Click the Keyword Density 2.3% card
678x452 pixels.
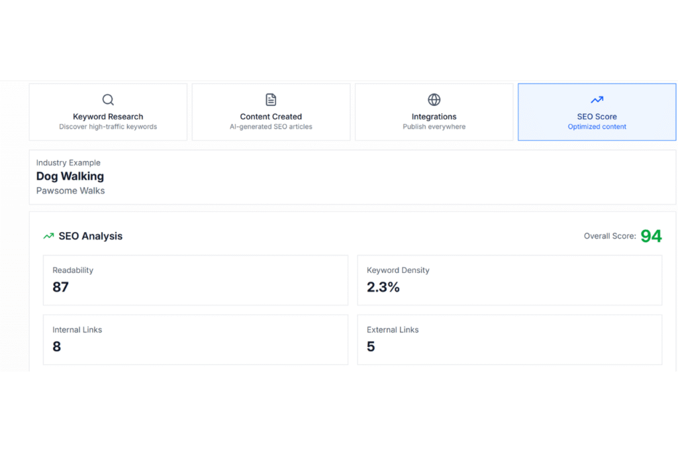[x=509, y=280]
